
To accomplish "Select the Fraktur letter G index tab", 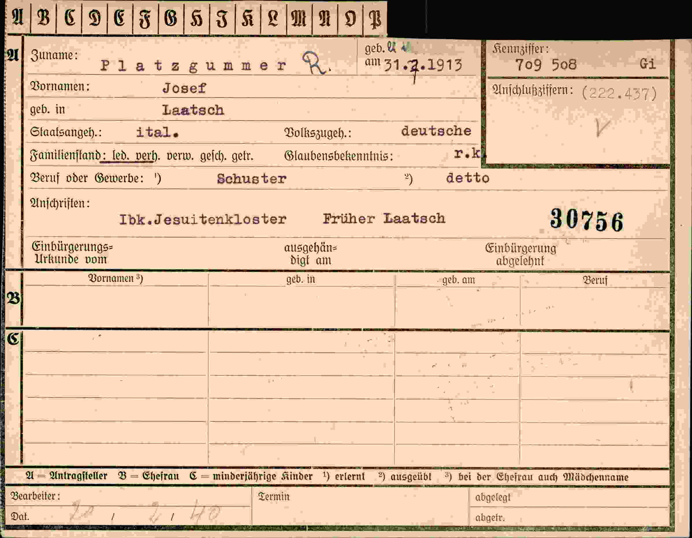I will tap(171, 18).
